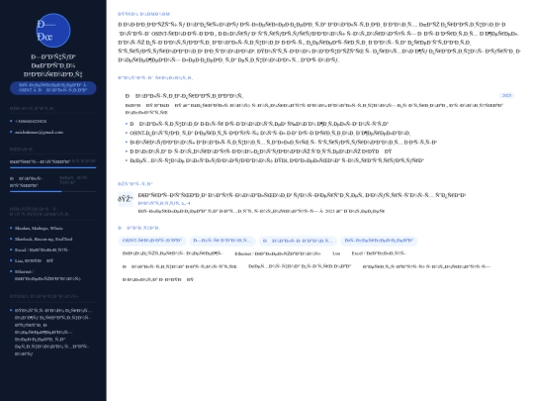Click the phone number starting with +380

coord(31,121)
